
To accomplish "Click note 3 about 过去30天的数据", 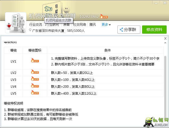I will (x=38, y=119).
